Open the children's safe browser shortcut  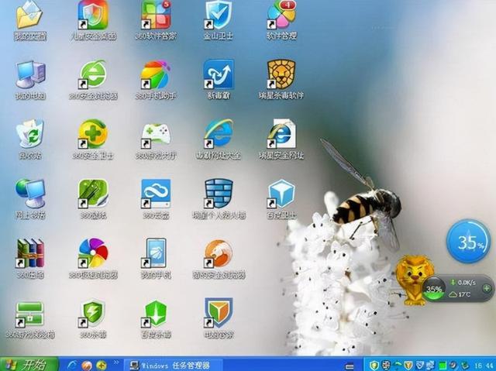pos(93,15)
